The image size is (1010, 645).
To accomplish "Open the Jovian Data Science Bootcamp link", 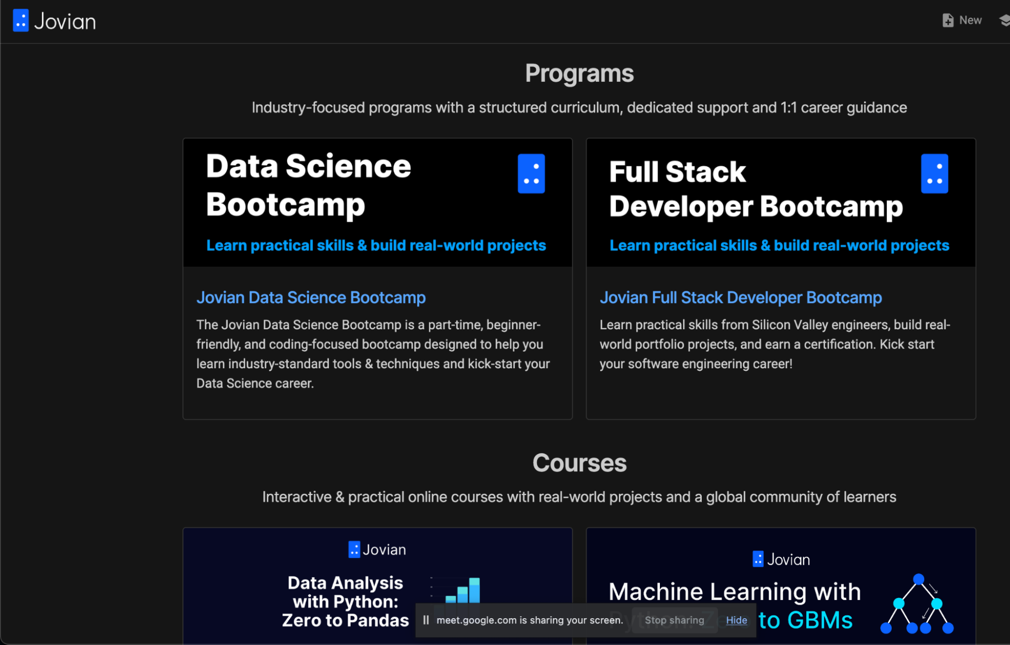I will tap(311, 297).
